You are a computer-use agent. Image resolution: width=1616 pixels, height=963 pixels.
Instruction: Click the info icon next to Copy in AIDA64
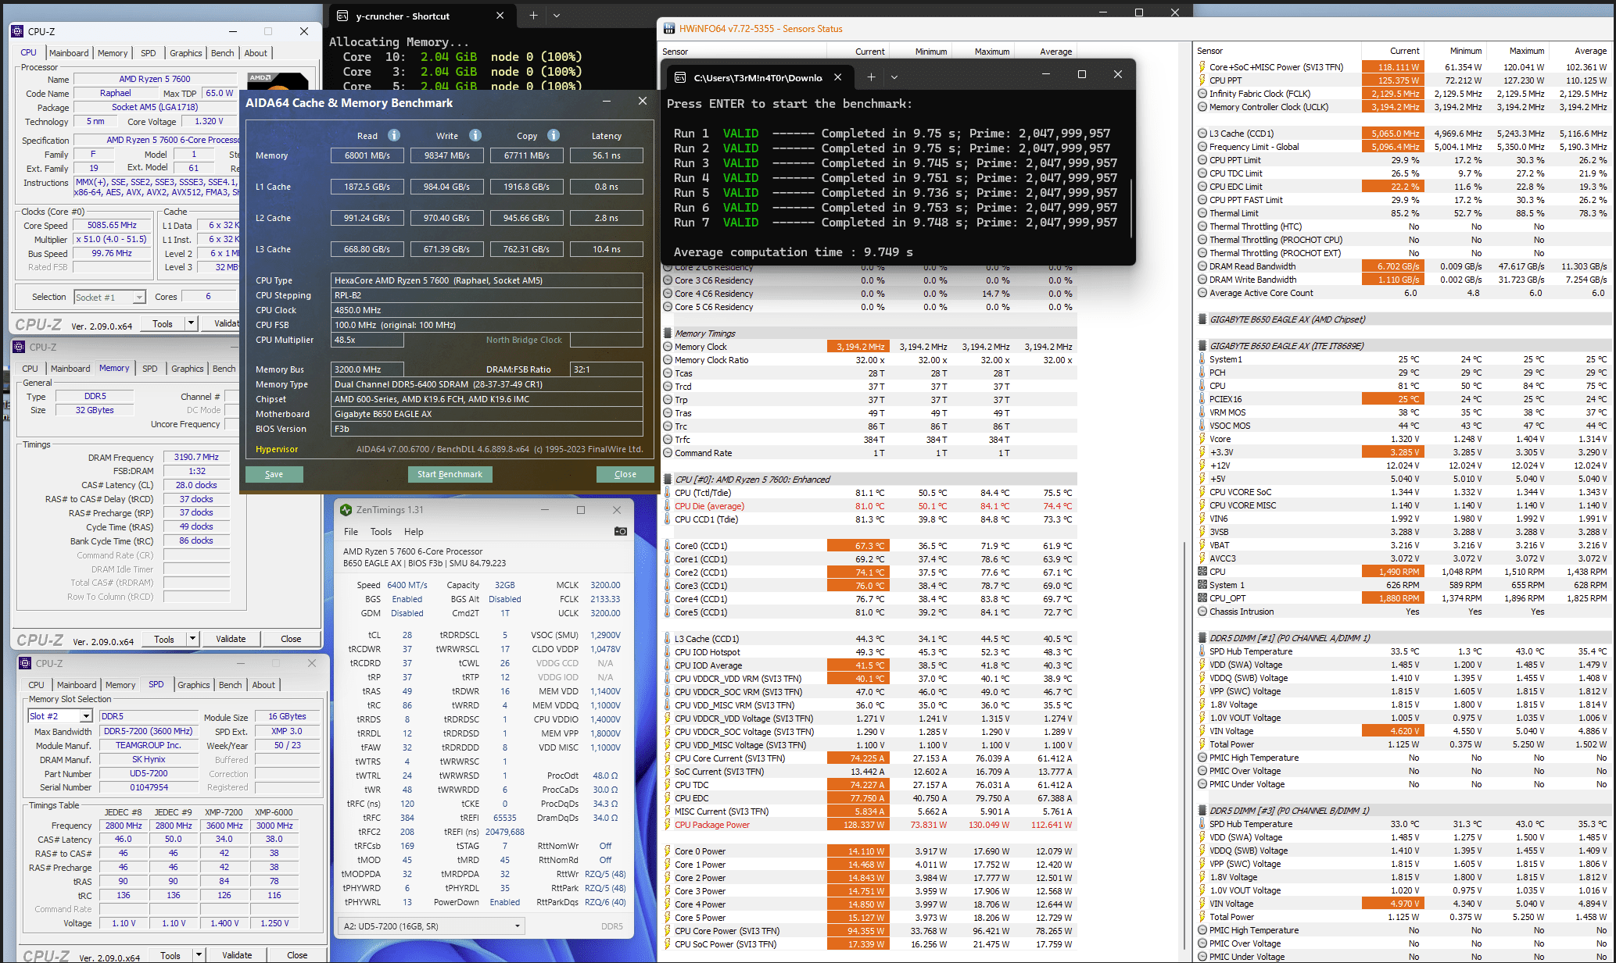point(554,135)
